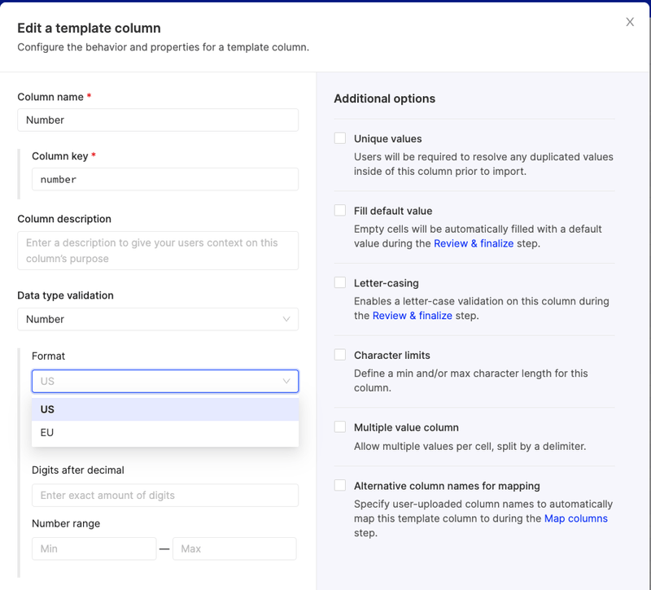Enable Alternative column names for mapping
651x590 pixels.
coord(339,484)
